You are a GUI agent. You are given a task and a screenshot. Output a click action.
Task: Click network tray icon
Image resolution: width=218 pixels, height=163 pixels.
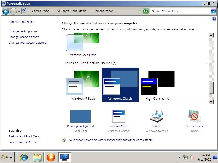pos(186,157)
